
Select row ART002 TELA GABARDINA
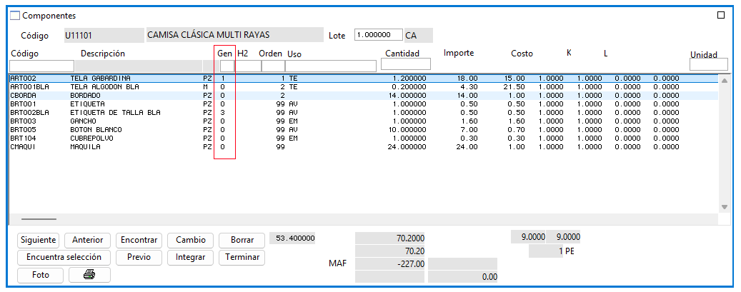363,79
